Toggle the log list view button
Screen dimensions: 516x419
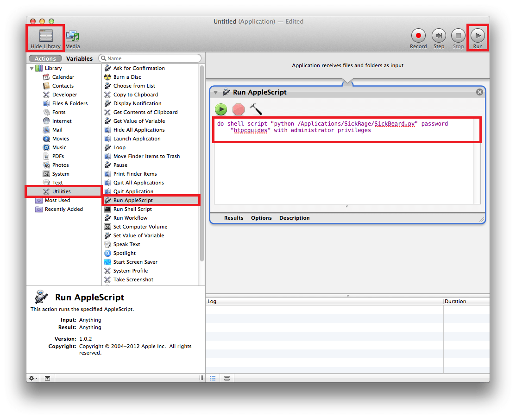(213, 378)
